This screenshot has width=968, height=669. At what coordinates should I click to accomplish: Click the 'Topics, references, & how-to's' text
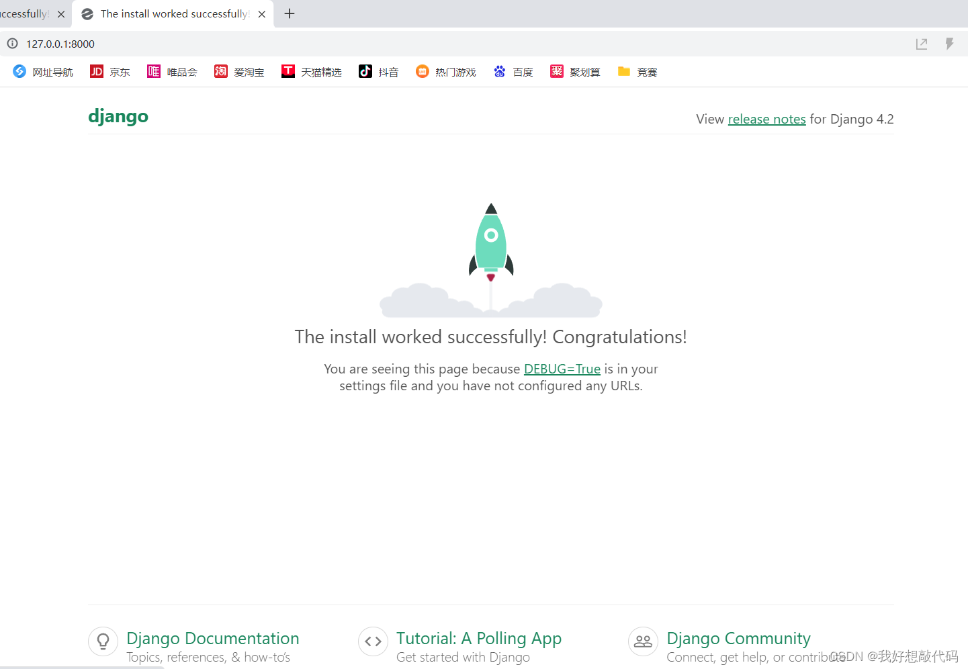(208, 657)
